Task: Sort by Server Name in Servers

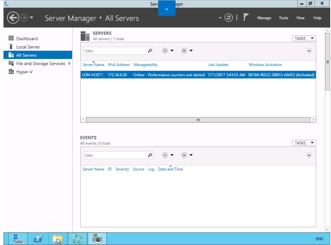Action: (x=93, y=65)
